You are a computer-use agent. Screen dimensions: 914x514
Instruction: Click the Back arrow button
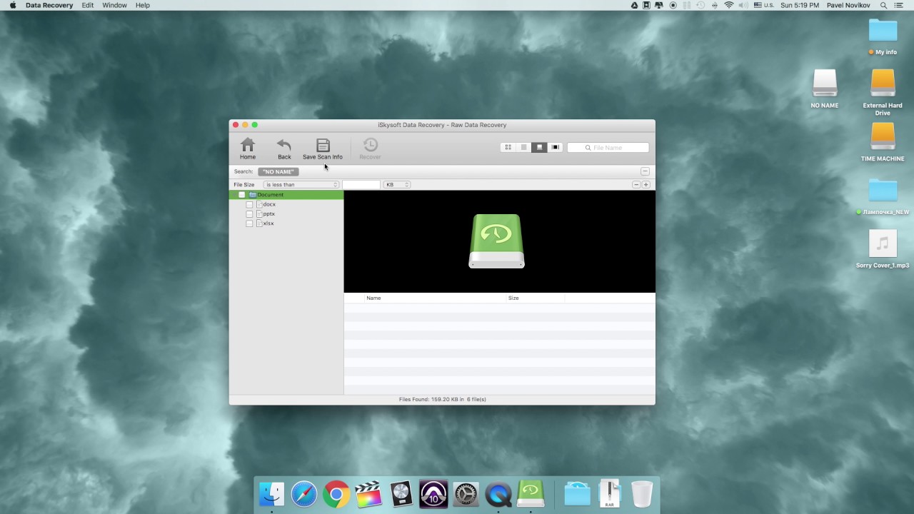click(284, 148)
